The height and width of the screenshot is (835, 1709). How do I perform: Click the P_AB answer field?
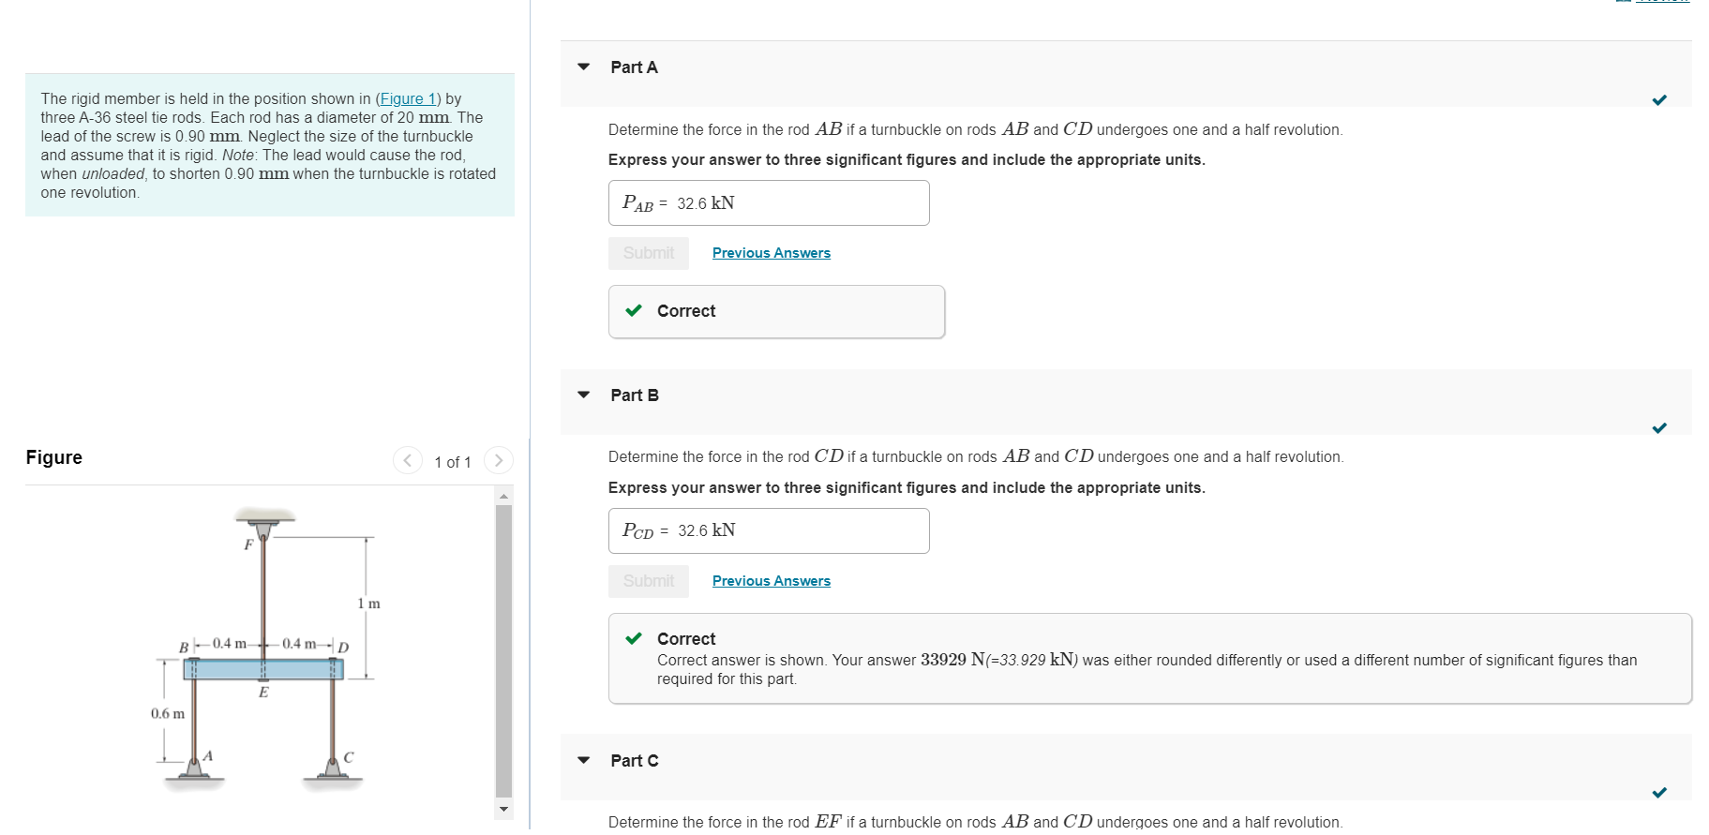point(769,203)
